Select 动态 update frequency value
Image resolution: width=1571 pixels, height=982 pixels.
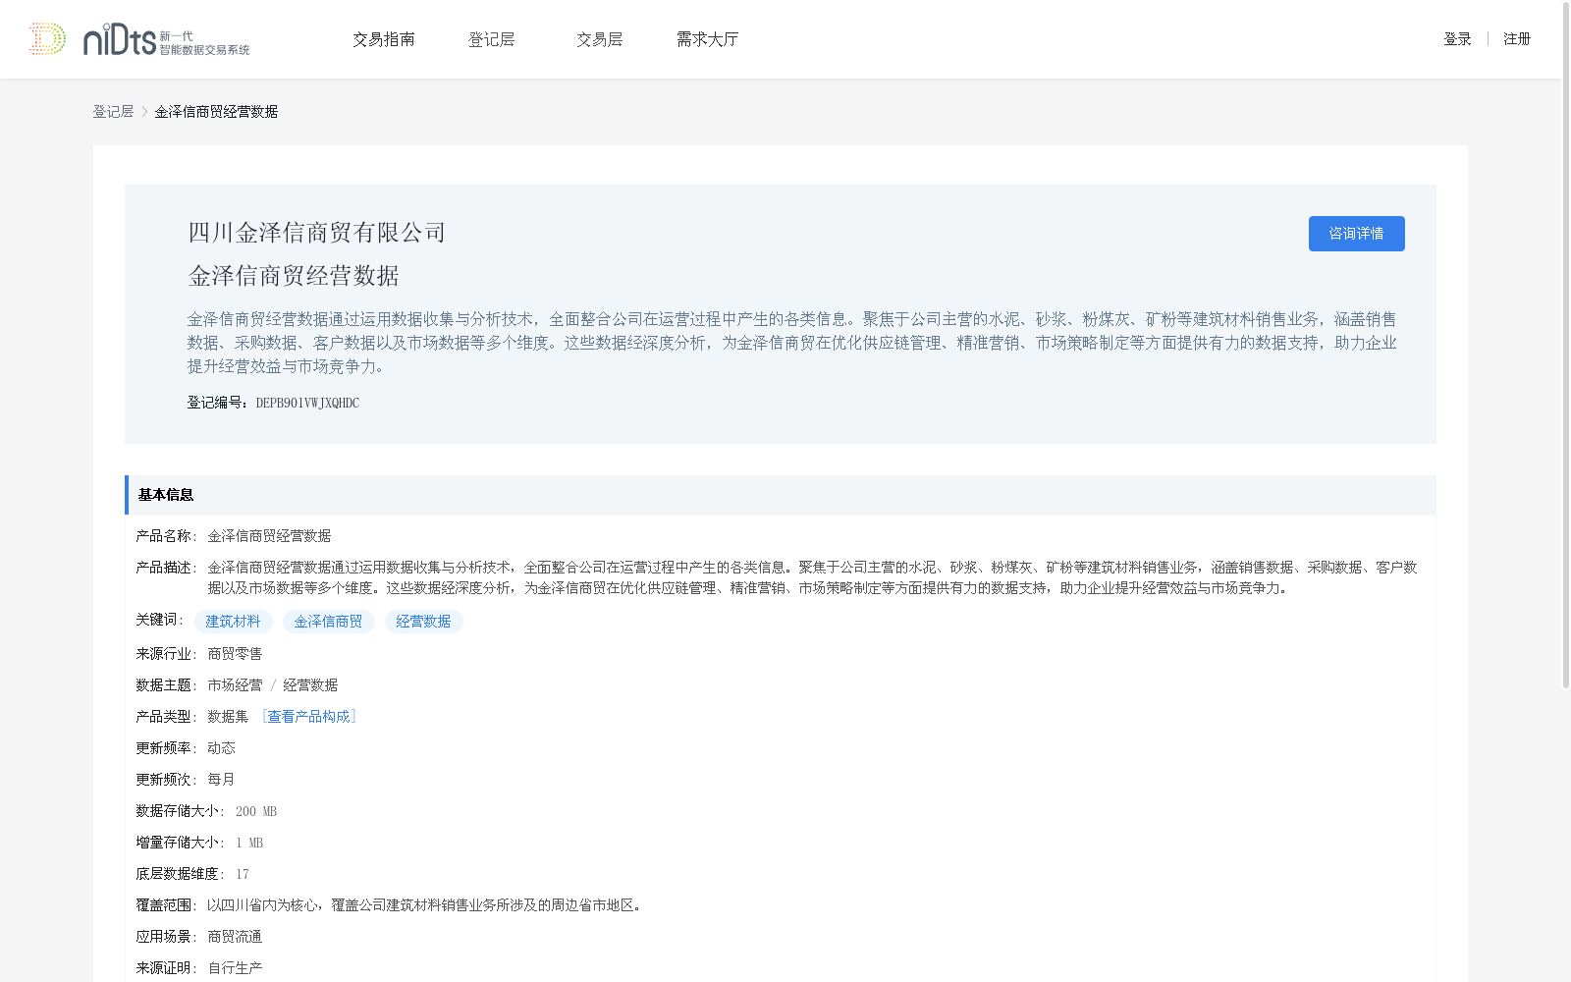point(221,748)
